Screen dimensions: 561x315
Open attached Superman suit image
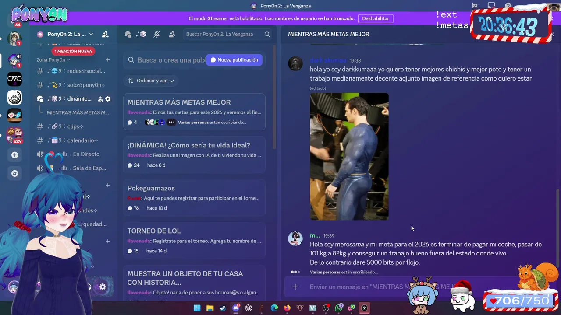[x=349, y=156]
